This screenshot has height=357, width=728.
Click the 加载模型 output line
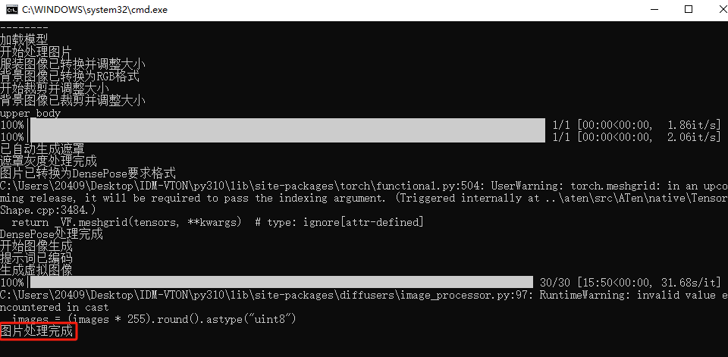coord(24,40)
